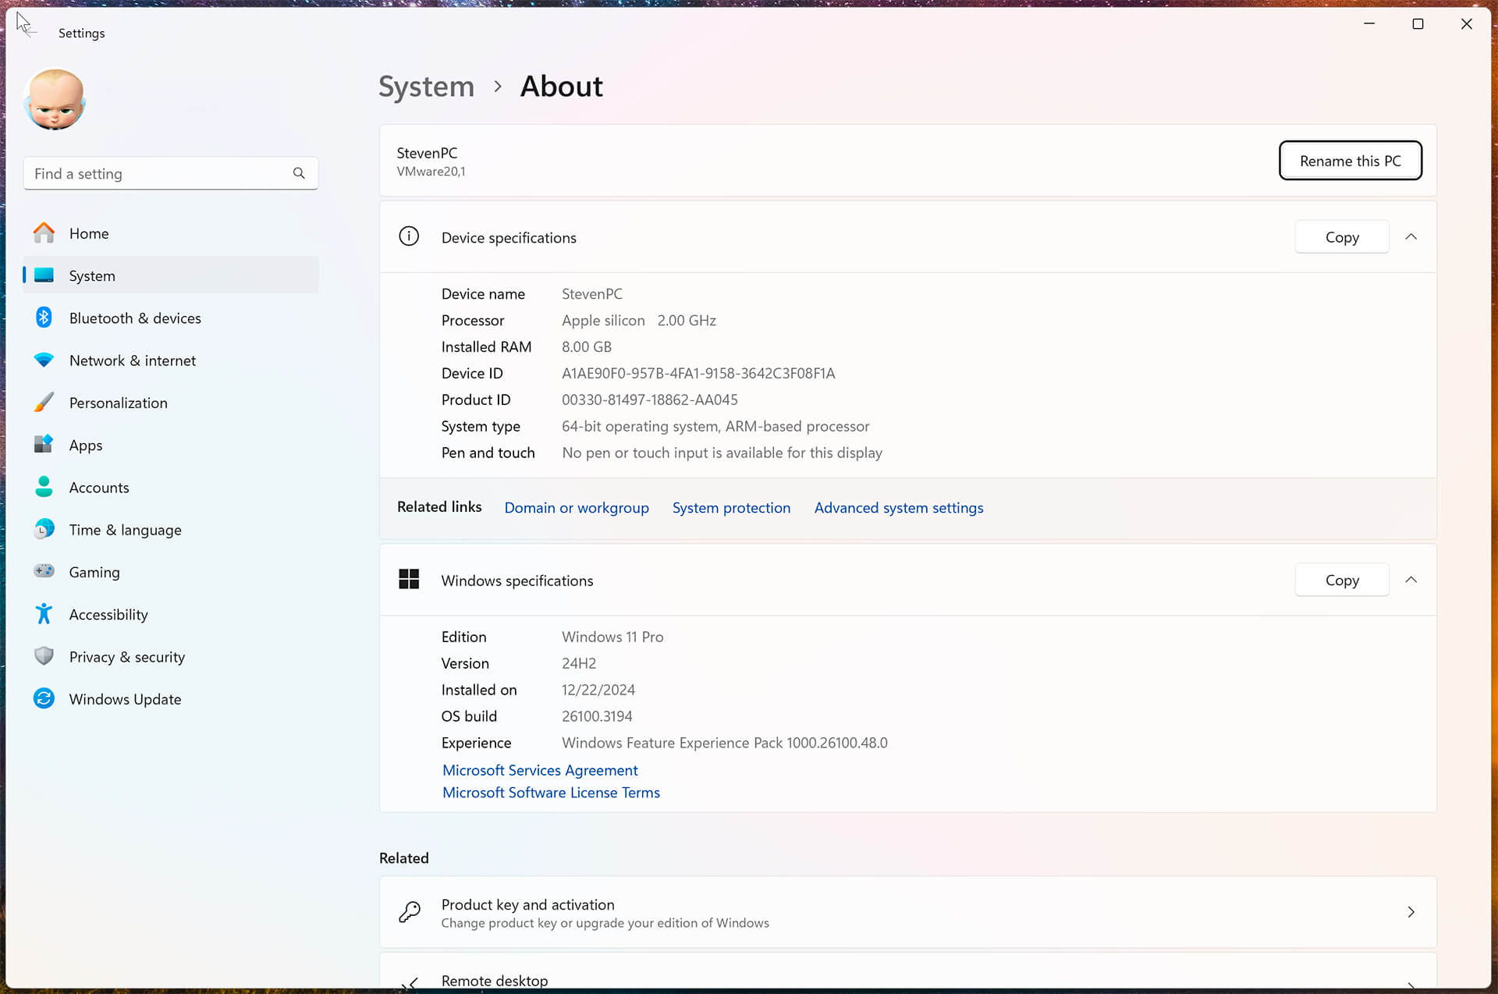Open Advanced system settings link
The height and width of the screenshot is (994, 1498).
899,508
